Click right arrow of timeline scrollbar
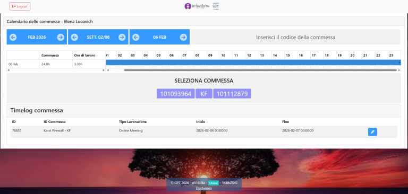This screenshot has width=408, height=194. (x=399, y=70)
